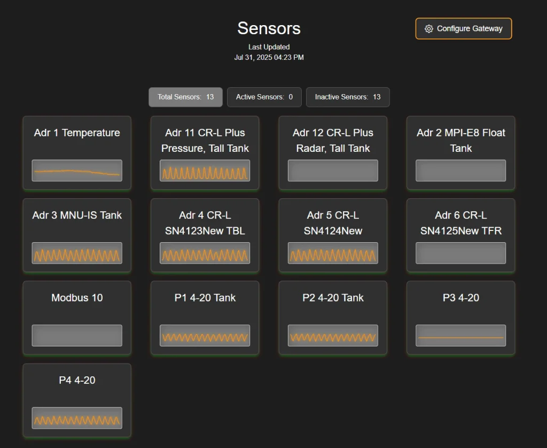The width and height of the screenshot is (547, 448).
Task: Open the Adr 5 CR-L SN4124New card
Action: 332,235
